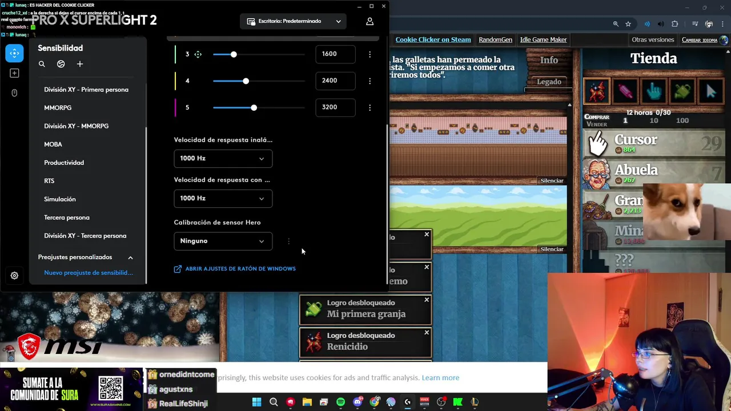Screen dimensions: 731x411
Task: Open Cookie Clicker on Steam link
Action: point(433,39)
